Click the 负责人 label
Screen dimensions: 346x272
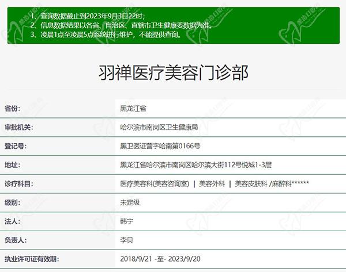(x=16, y=240)
